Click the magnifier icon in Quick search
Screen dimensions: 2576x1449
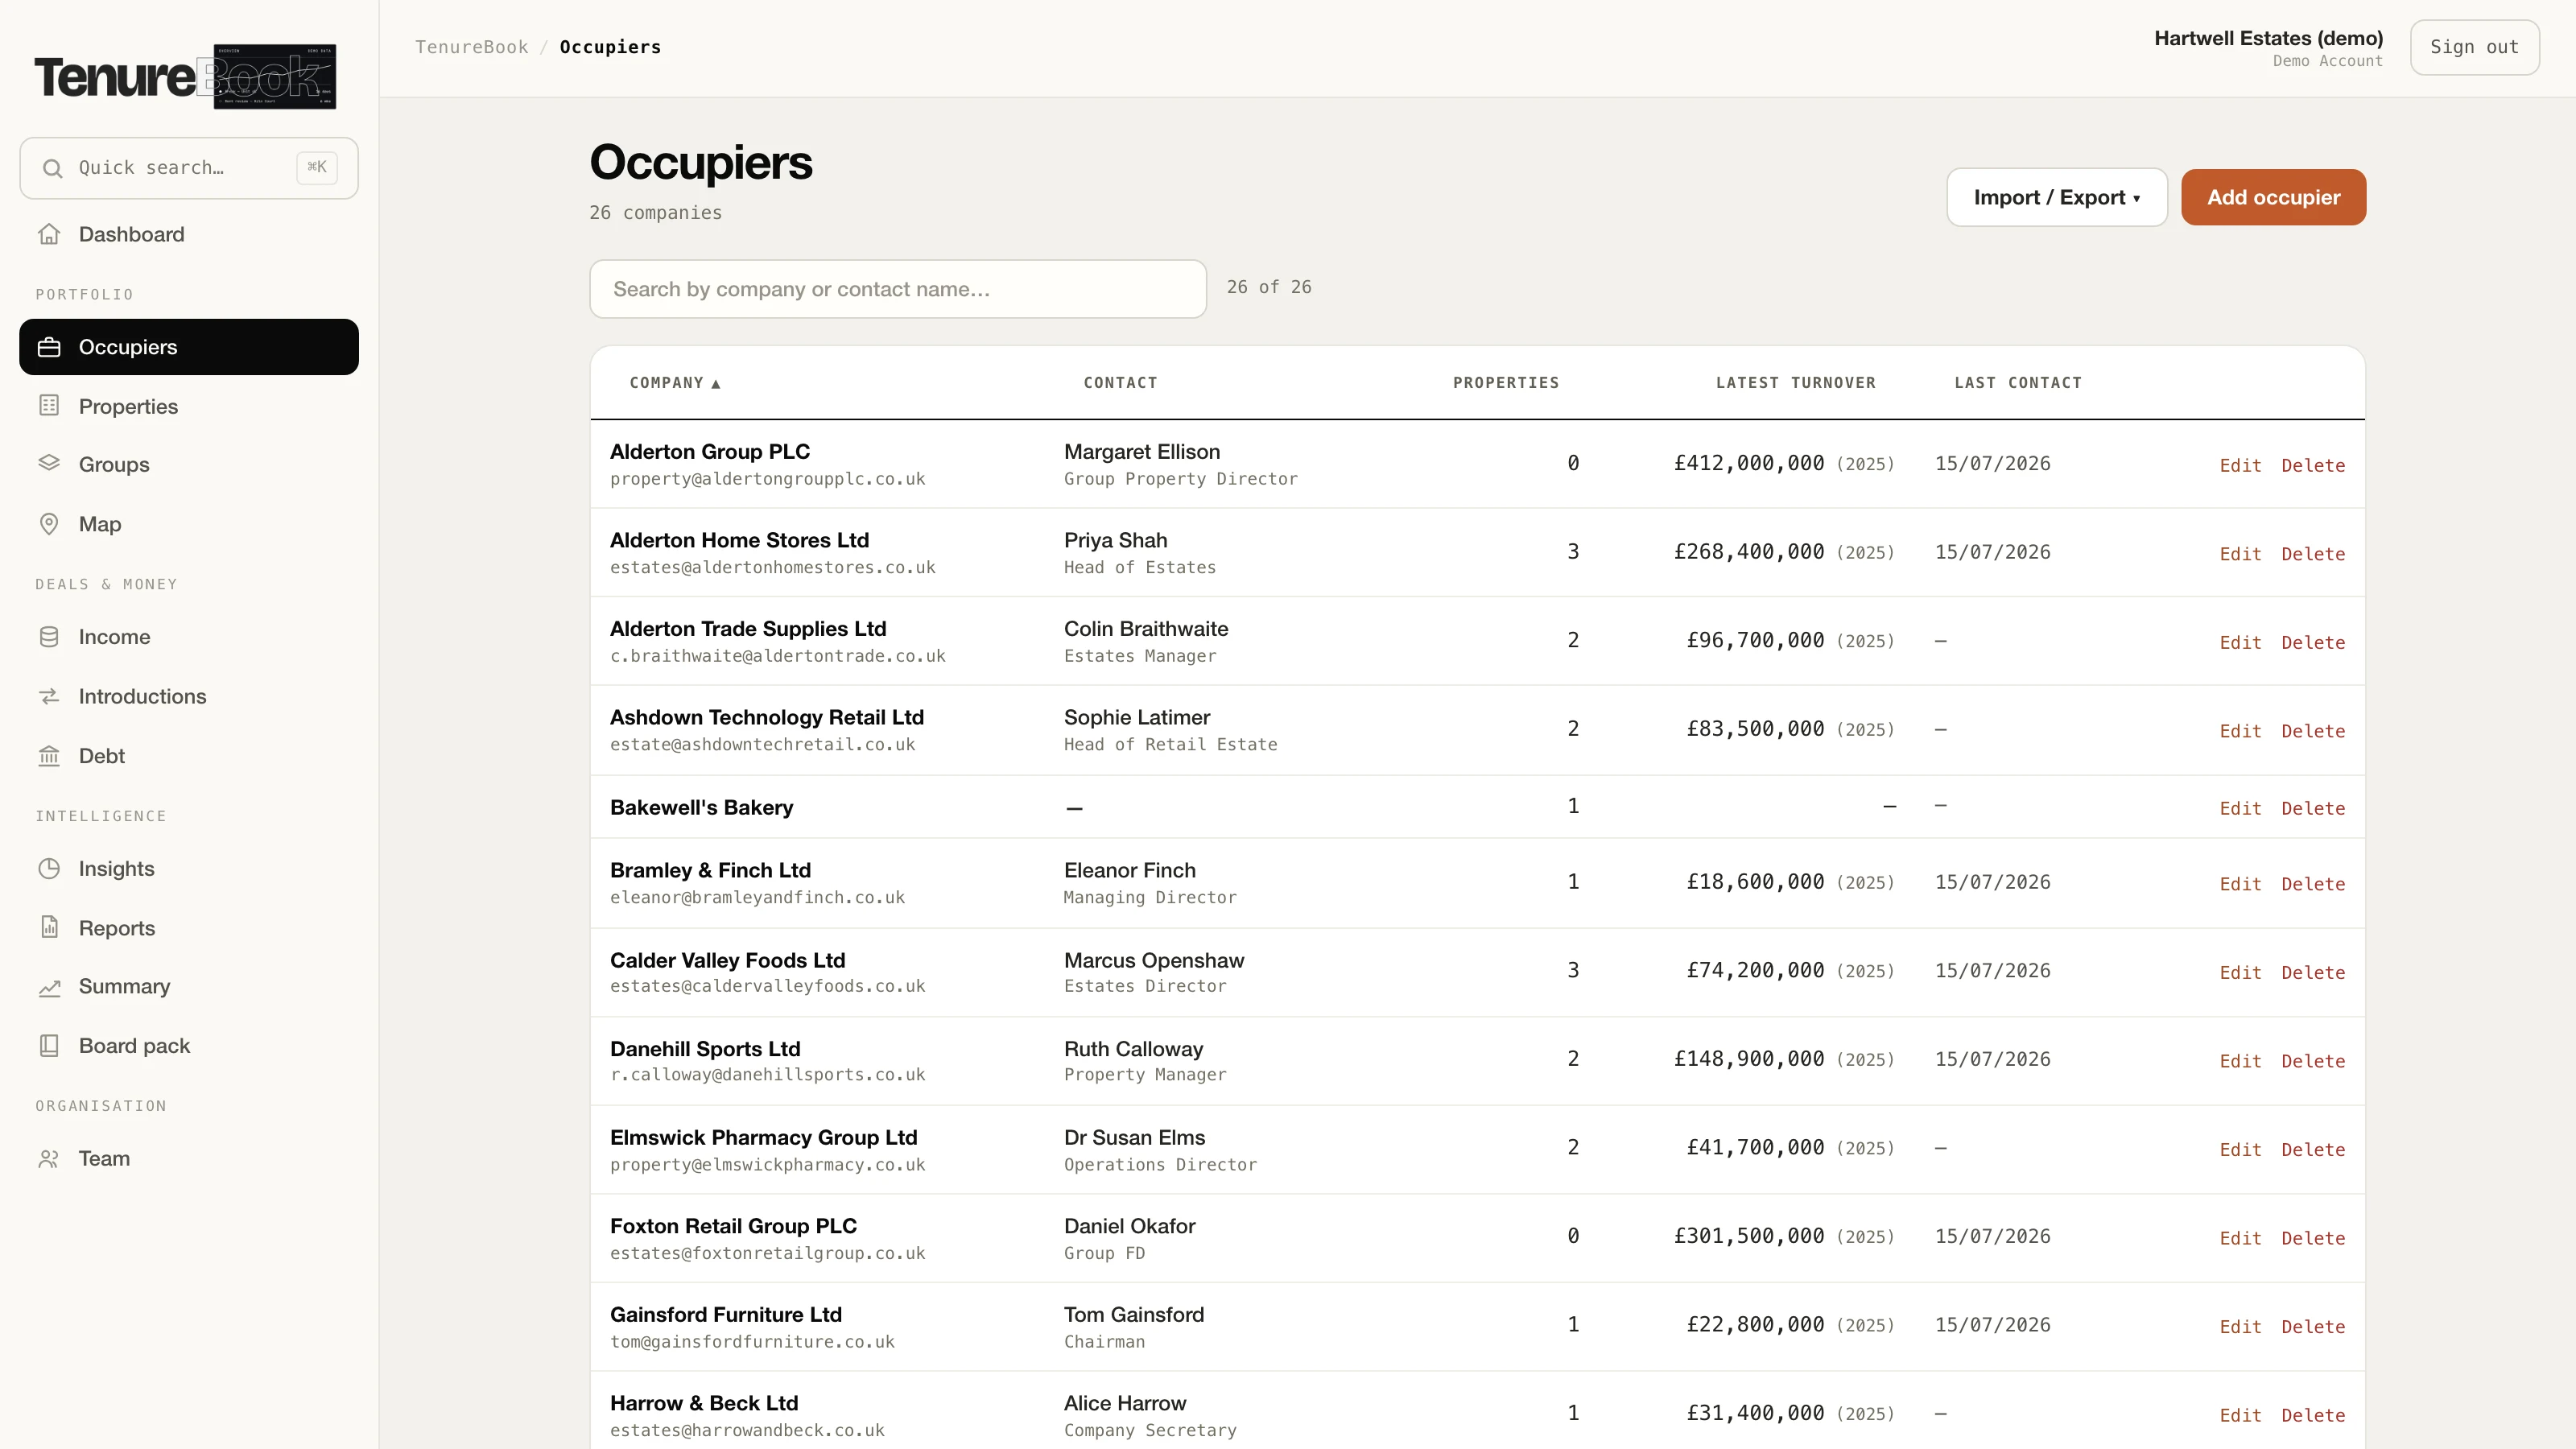click(52, 168)
